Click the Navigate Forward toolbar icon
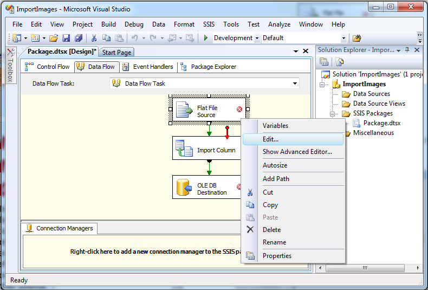428x290 pixels. point(190,38)
